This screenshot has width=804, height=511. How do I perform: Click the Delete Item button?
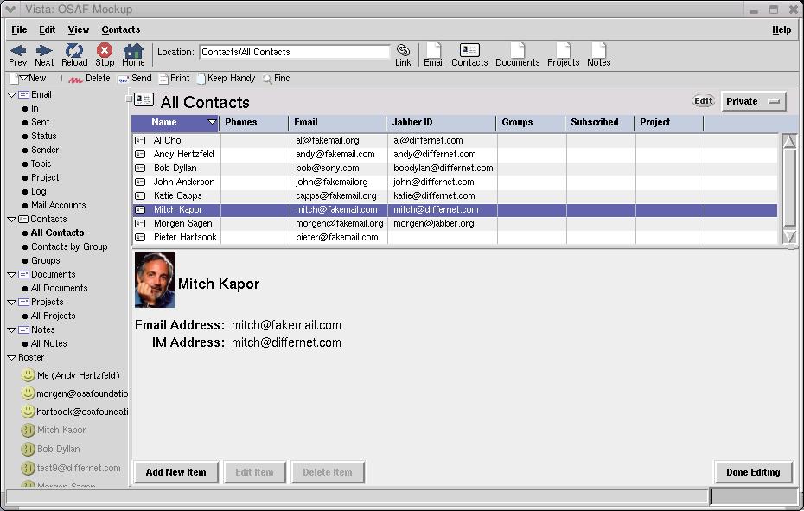pyautogui.click(x=327, y=472)
